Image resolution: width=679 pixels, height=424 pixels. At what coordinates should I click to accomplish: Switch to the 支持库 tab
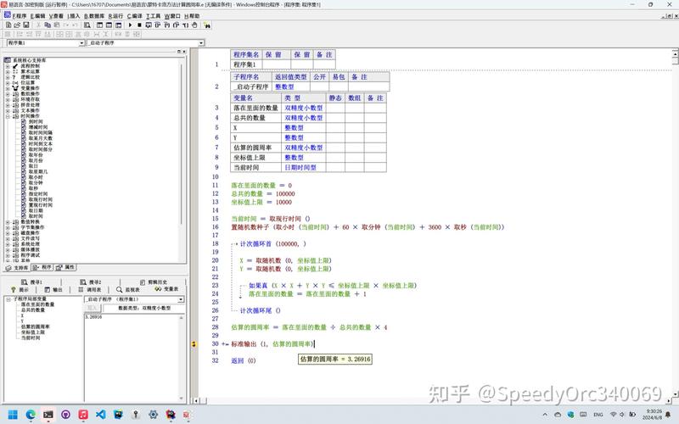(x=17, y=268)
